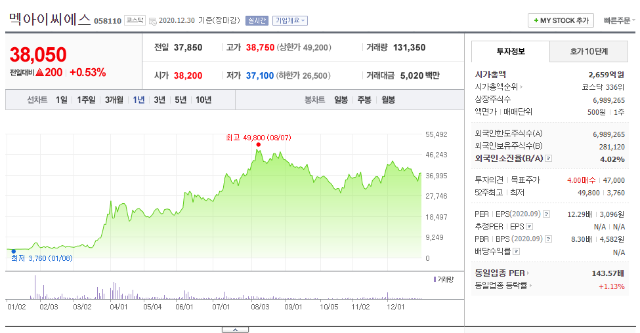Click the 실시간 badge

(x=257, y=20)
